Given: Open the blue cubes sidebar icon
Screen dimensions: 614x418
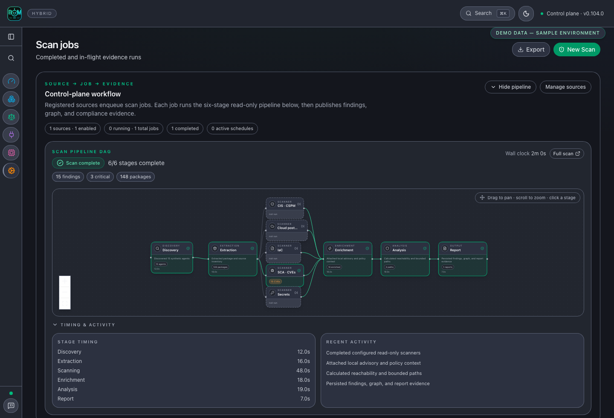Looking at the screenshot, I should coord(12,99).
